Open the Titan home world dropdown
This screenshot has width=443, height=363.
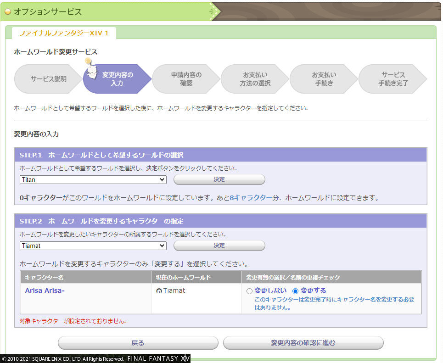(93, 179)
